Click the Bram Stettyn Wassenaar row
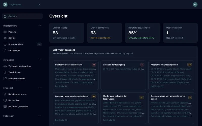Image resolution: width=202 pixels, height=126 pixels. 171,116
